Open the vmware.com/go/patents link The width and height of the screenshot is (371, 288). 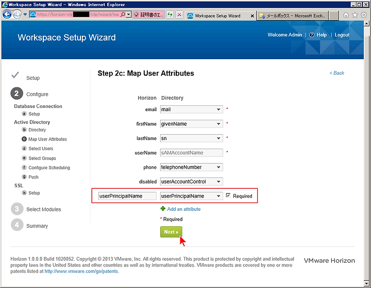click(81, 271)
